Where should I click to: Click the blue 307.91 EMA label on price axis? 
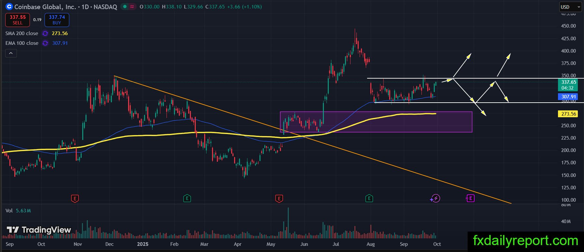pos(568,96)
